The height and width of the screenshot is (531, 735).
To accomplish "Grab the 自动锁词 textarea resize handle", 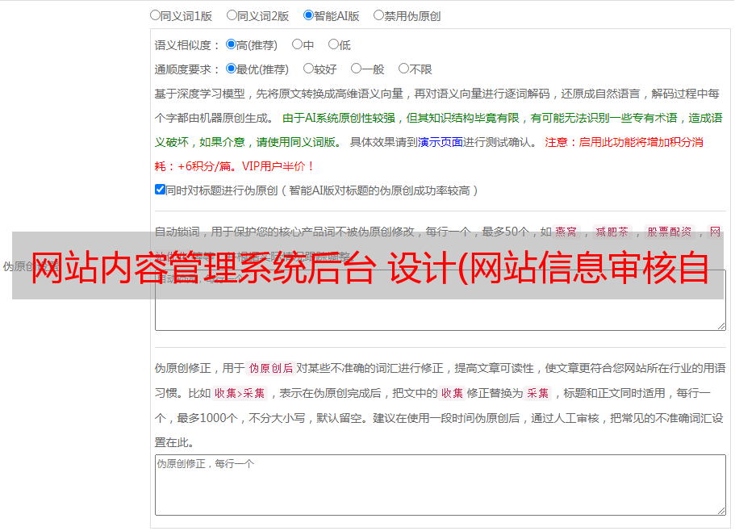I will 721,326.
